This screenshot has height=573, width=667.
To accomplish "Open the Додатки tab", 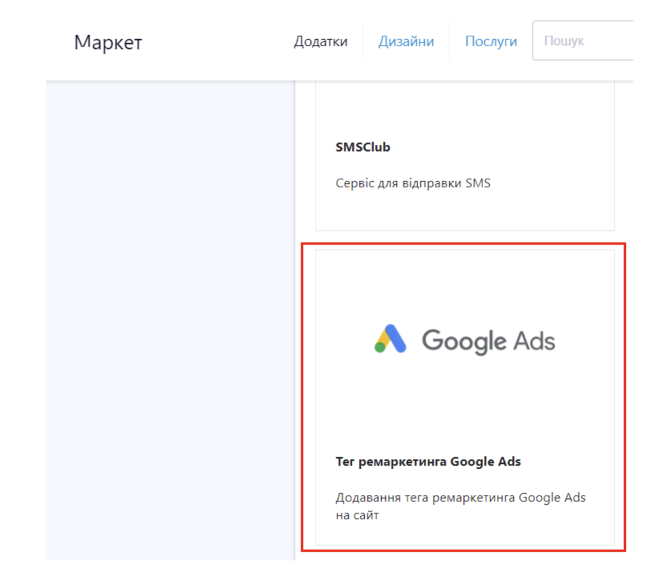I will point(321,41).
